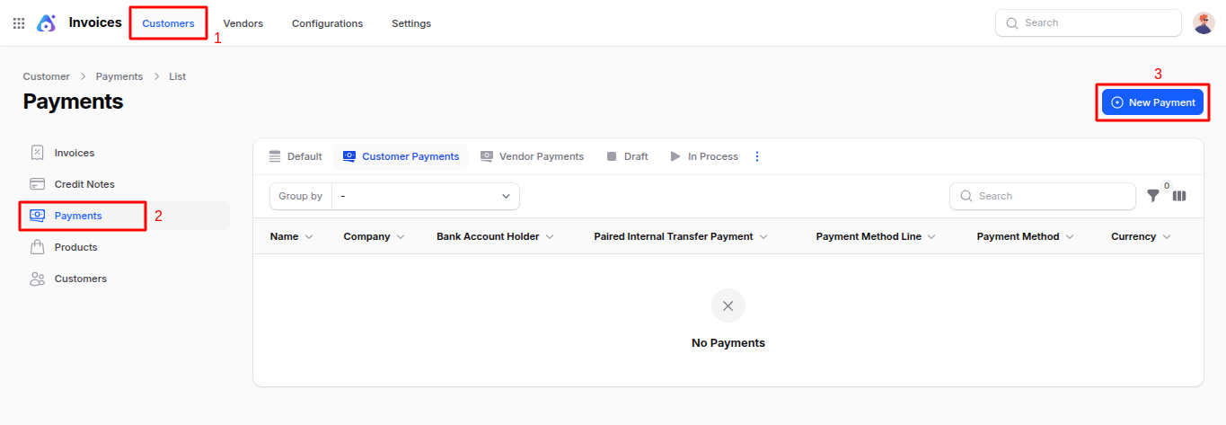
Task: Click the Vendor Payments tab icon
Action: click(486, 156)
